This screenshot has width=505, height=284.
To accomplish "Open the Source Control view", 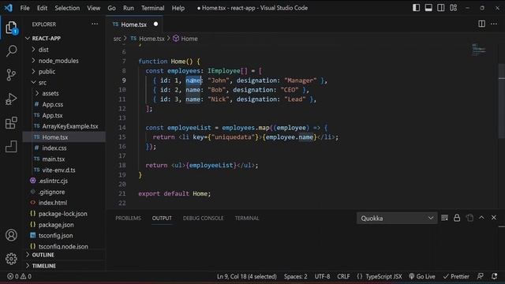I will click(11, 75).
